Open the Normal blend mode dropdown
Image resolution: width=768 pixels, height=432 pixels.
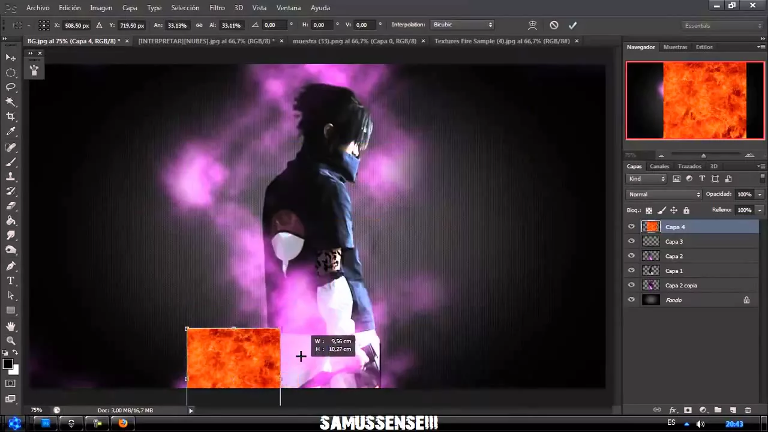coord(664,194)
